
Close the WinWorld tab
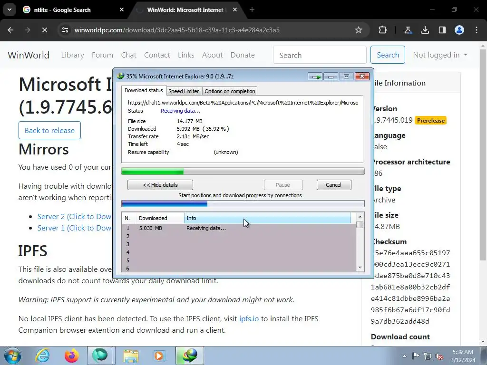point(235,10)
